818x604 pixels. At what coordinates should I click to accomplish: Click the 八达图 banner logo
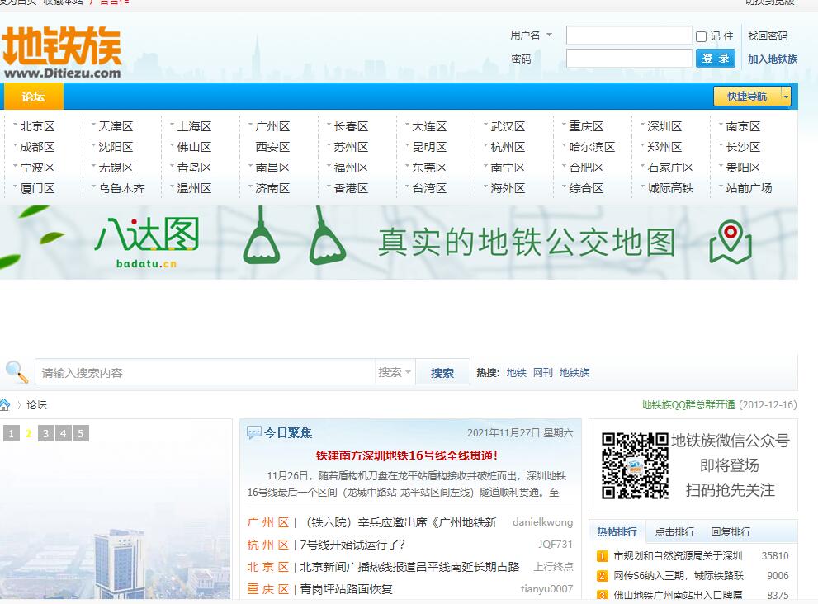tap(146, 242)
